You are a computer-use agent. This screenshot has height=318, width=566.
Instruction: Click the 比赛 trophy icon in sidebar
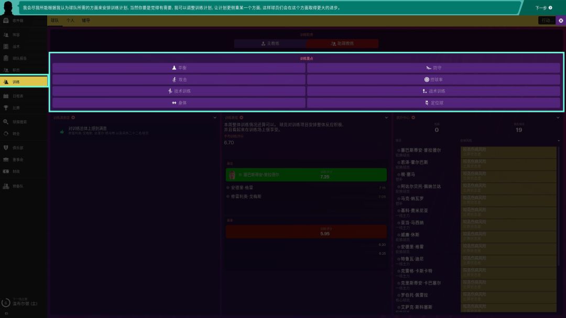pyautogui.click(x=6, y=108)
